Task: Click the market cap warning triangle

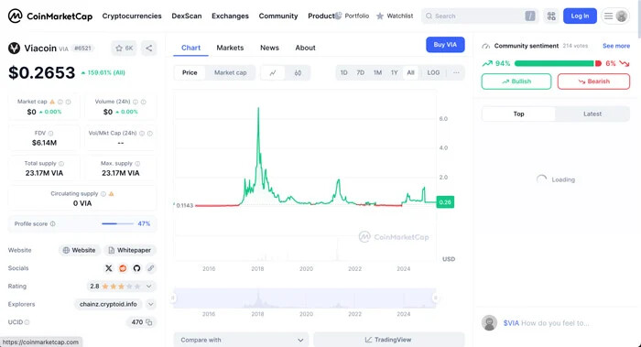Action: tap(52, 102)
